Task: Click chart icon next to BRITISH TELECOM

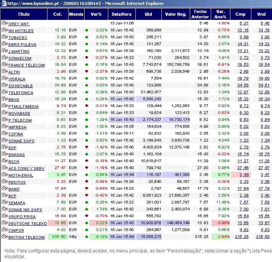Action: point(5,237)
